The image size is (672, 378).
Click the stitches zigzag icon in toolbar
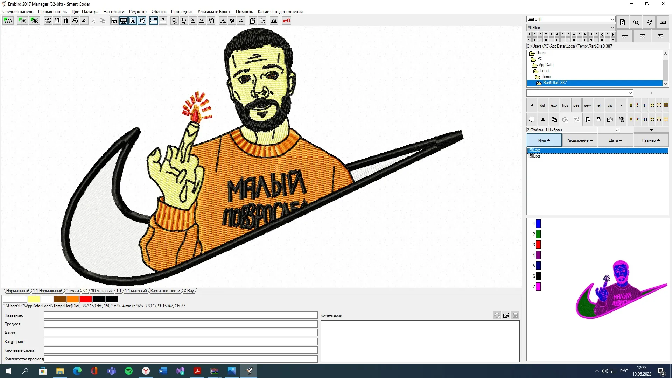(8, 21)
